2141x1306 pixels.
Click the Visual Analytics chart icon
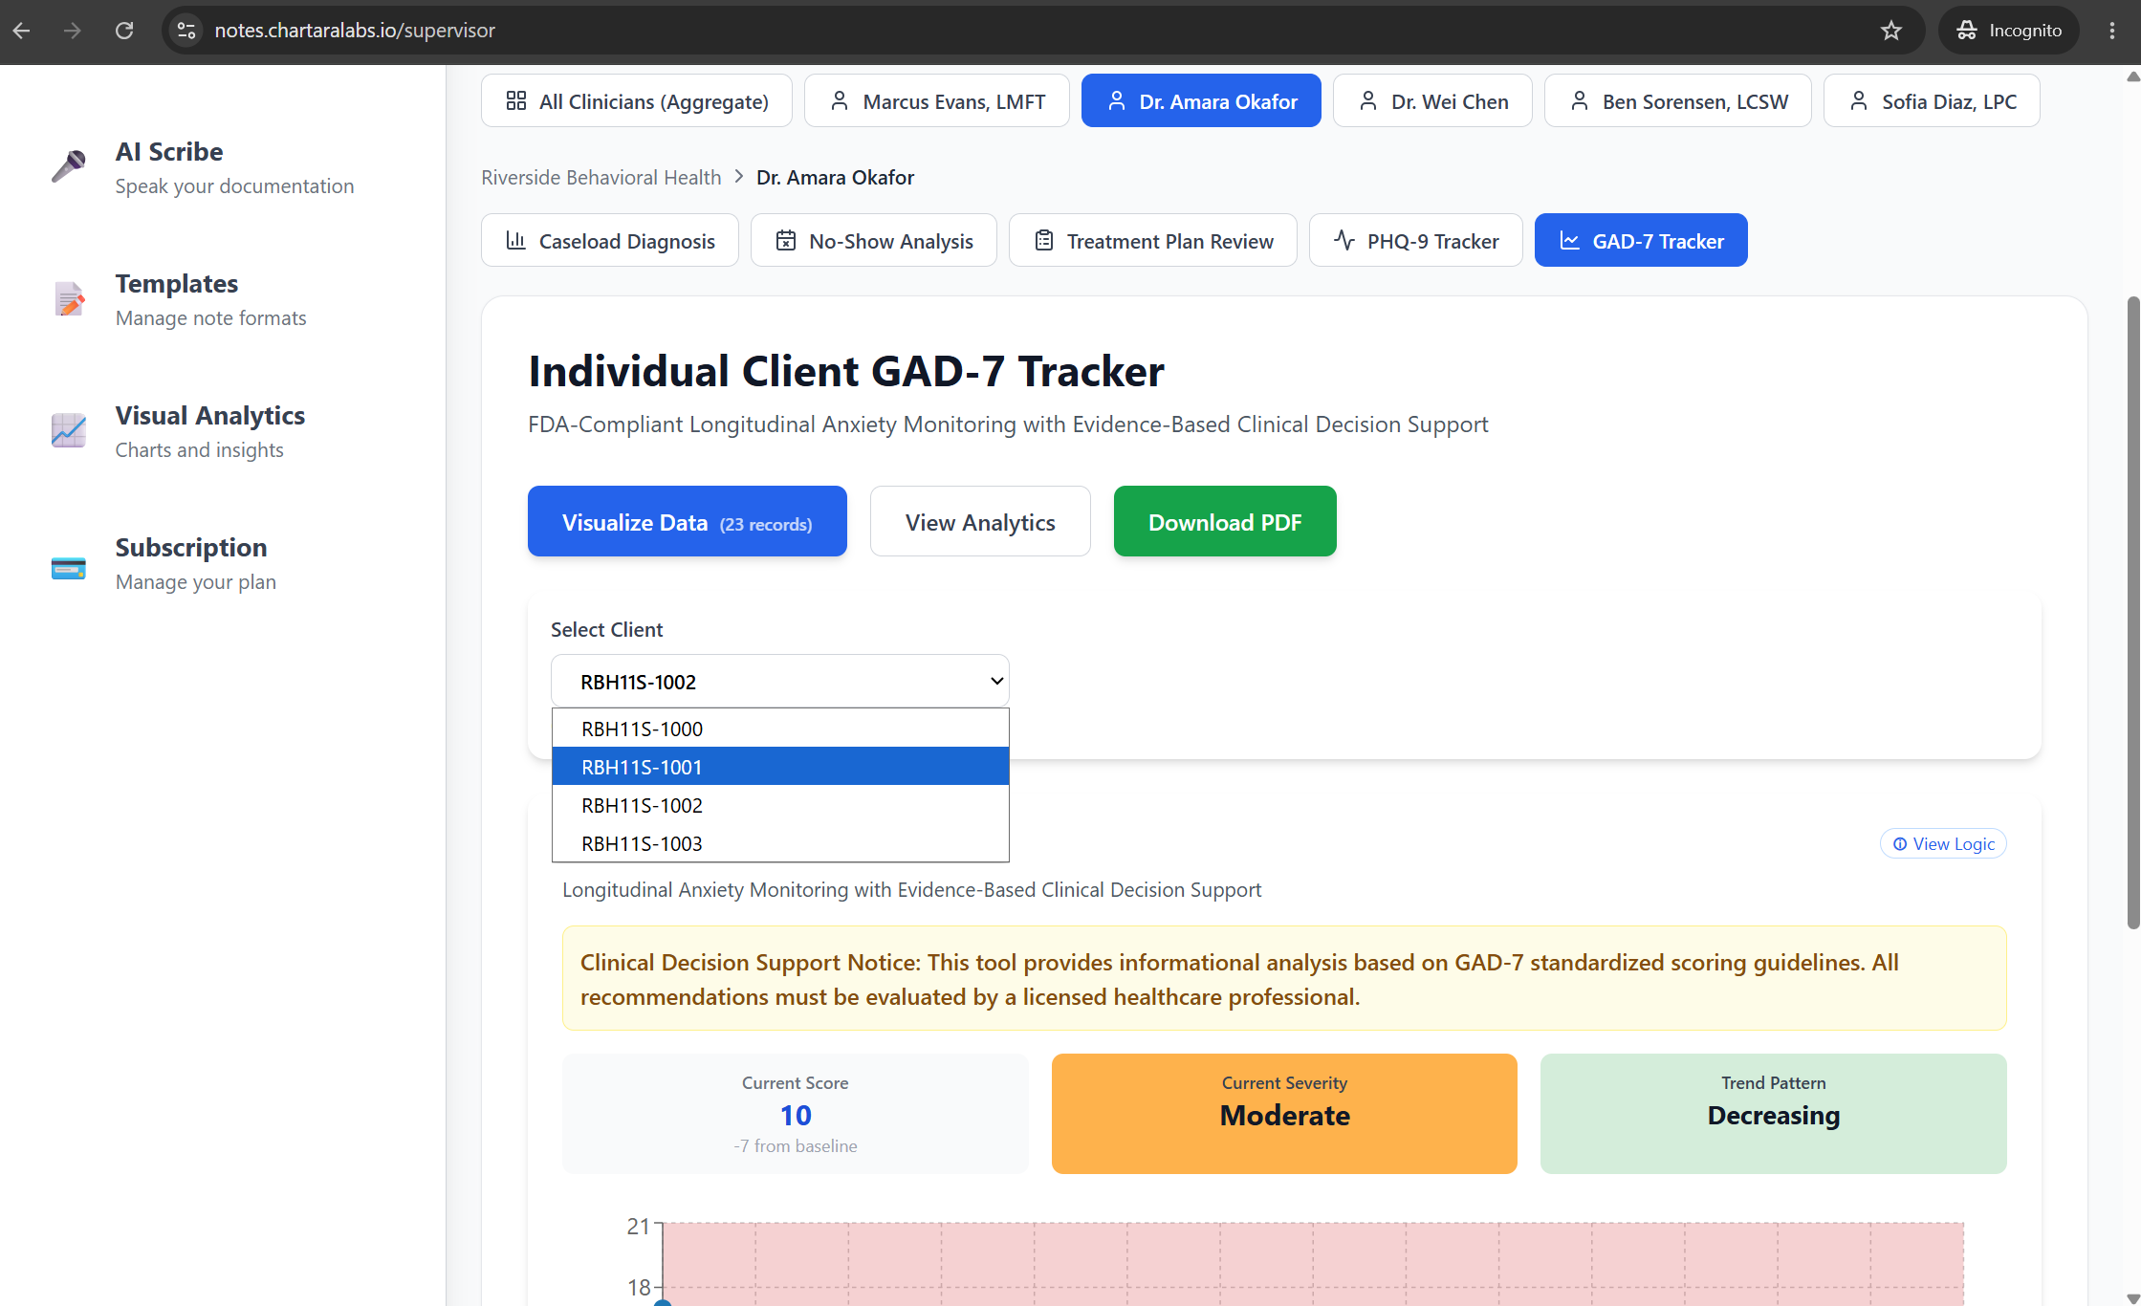coord(69,430)
